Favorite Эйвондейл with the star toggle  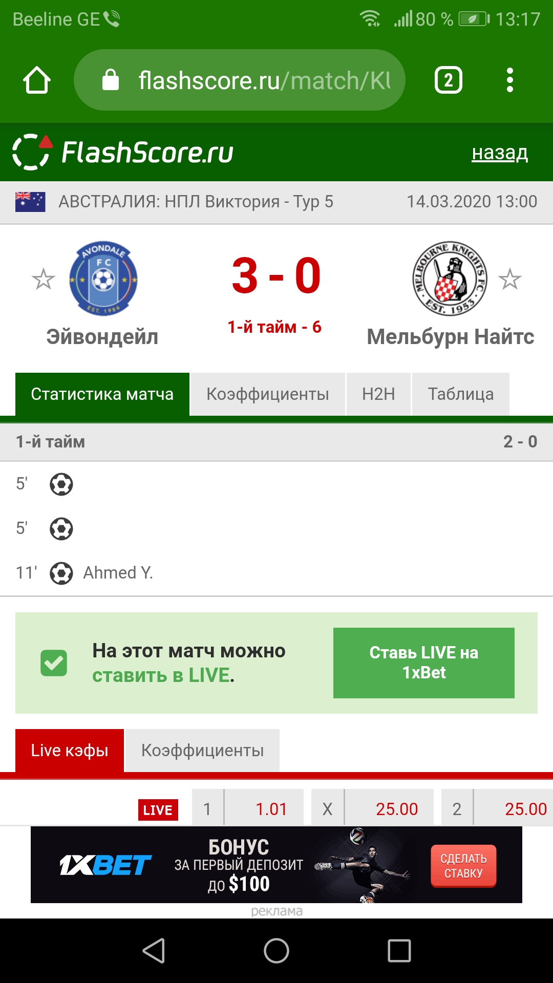[x=43, y=279]
